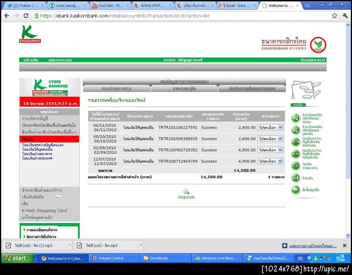Open เติมเงินมือถือ mobile top-up sidebar item

point(33,197)
